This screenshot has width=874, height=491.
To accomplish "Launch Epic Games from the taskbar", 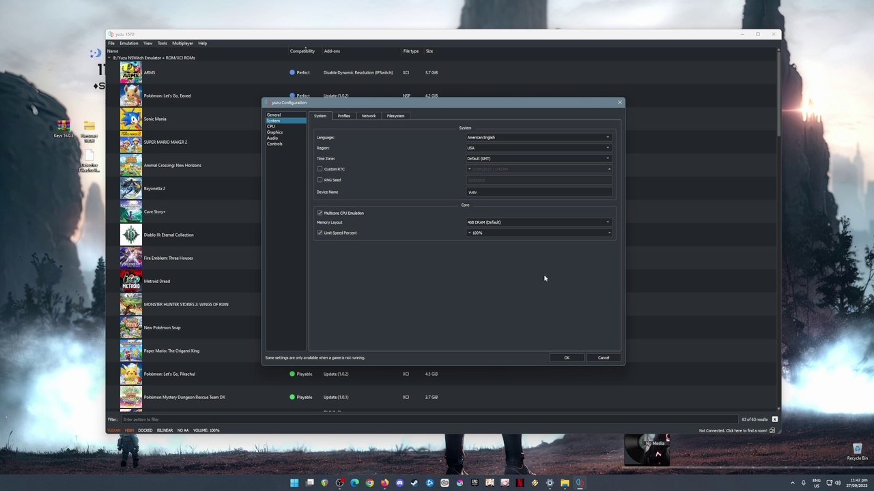I will click(x=475, y=483).
